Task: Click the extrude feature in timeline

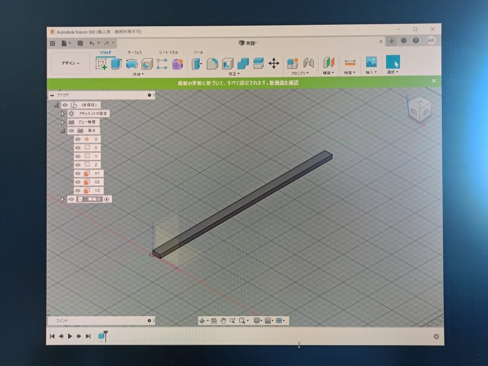Action: pos(102,336)
